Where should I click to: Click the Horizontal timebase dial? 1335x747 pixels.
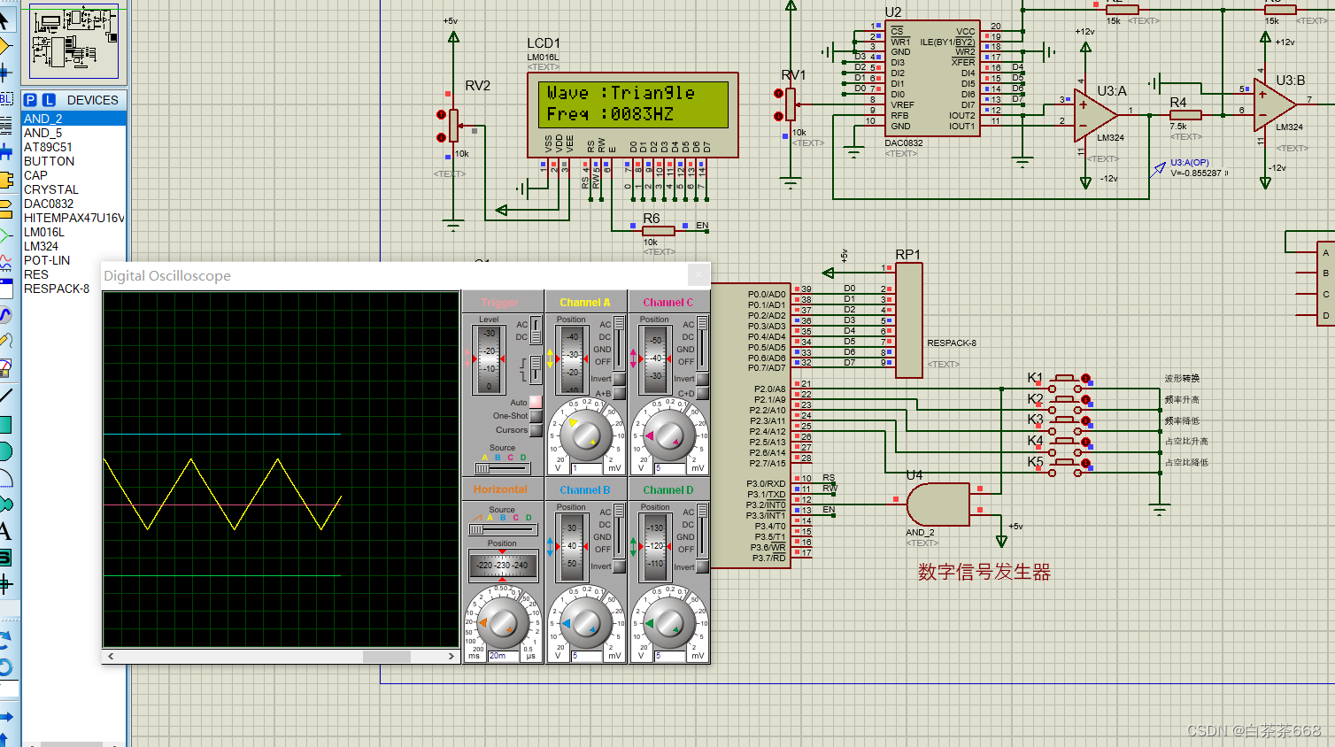[x=503, y=623]
